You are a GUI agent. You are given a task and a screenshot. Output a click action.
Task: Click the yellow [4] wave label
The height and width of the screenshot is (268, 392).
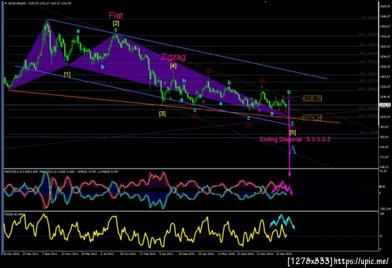point(173,66)
